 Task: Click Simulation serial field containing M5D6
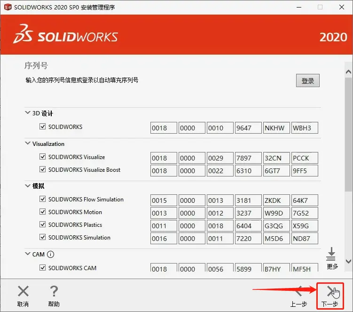coord(276,239)
